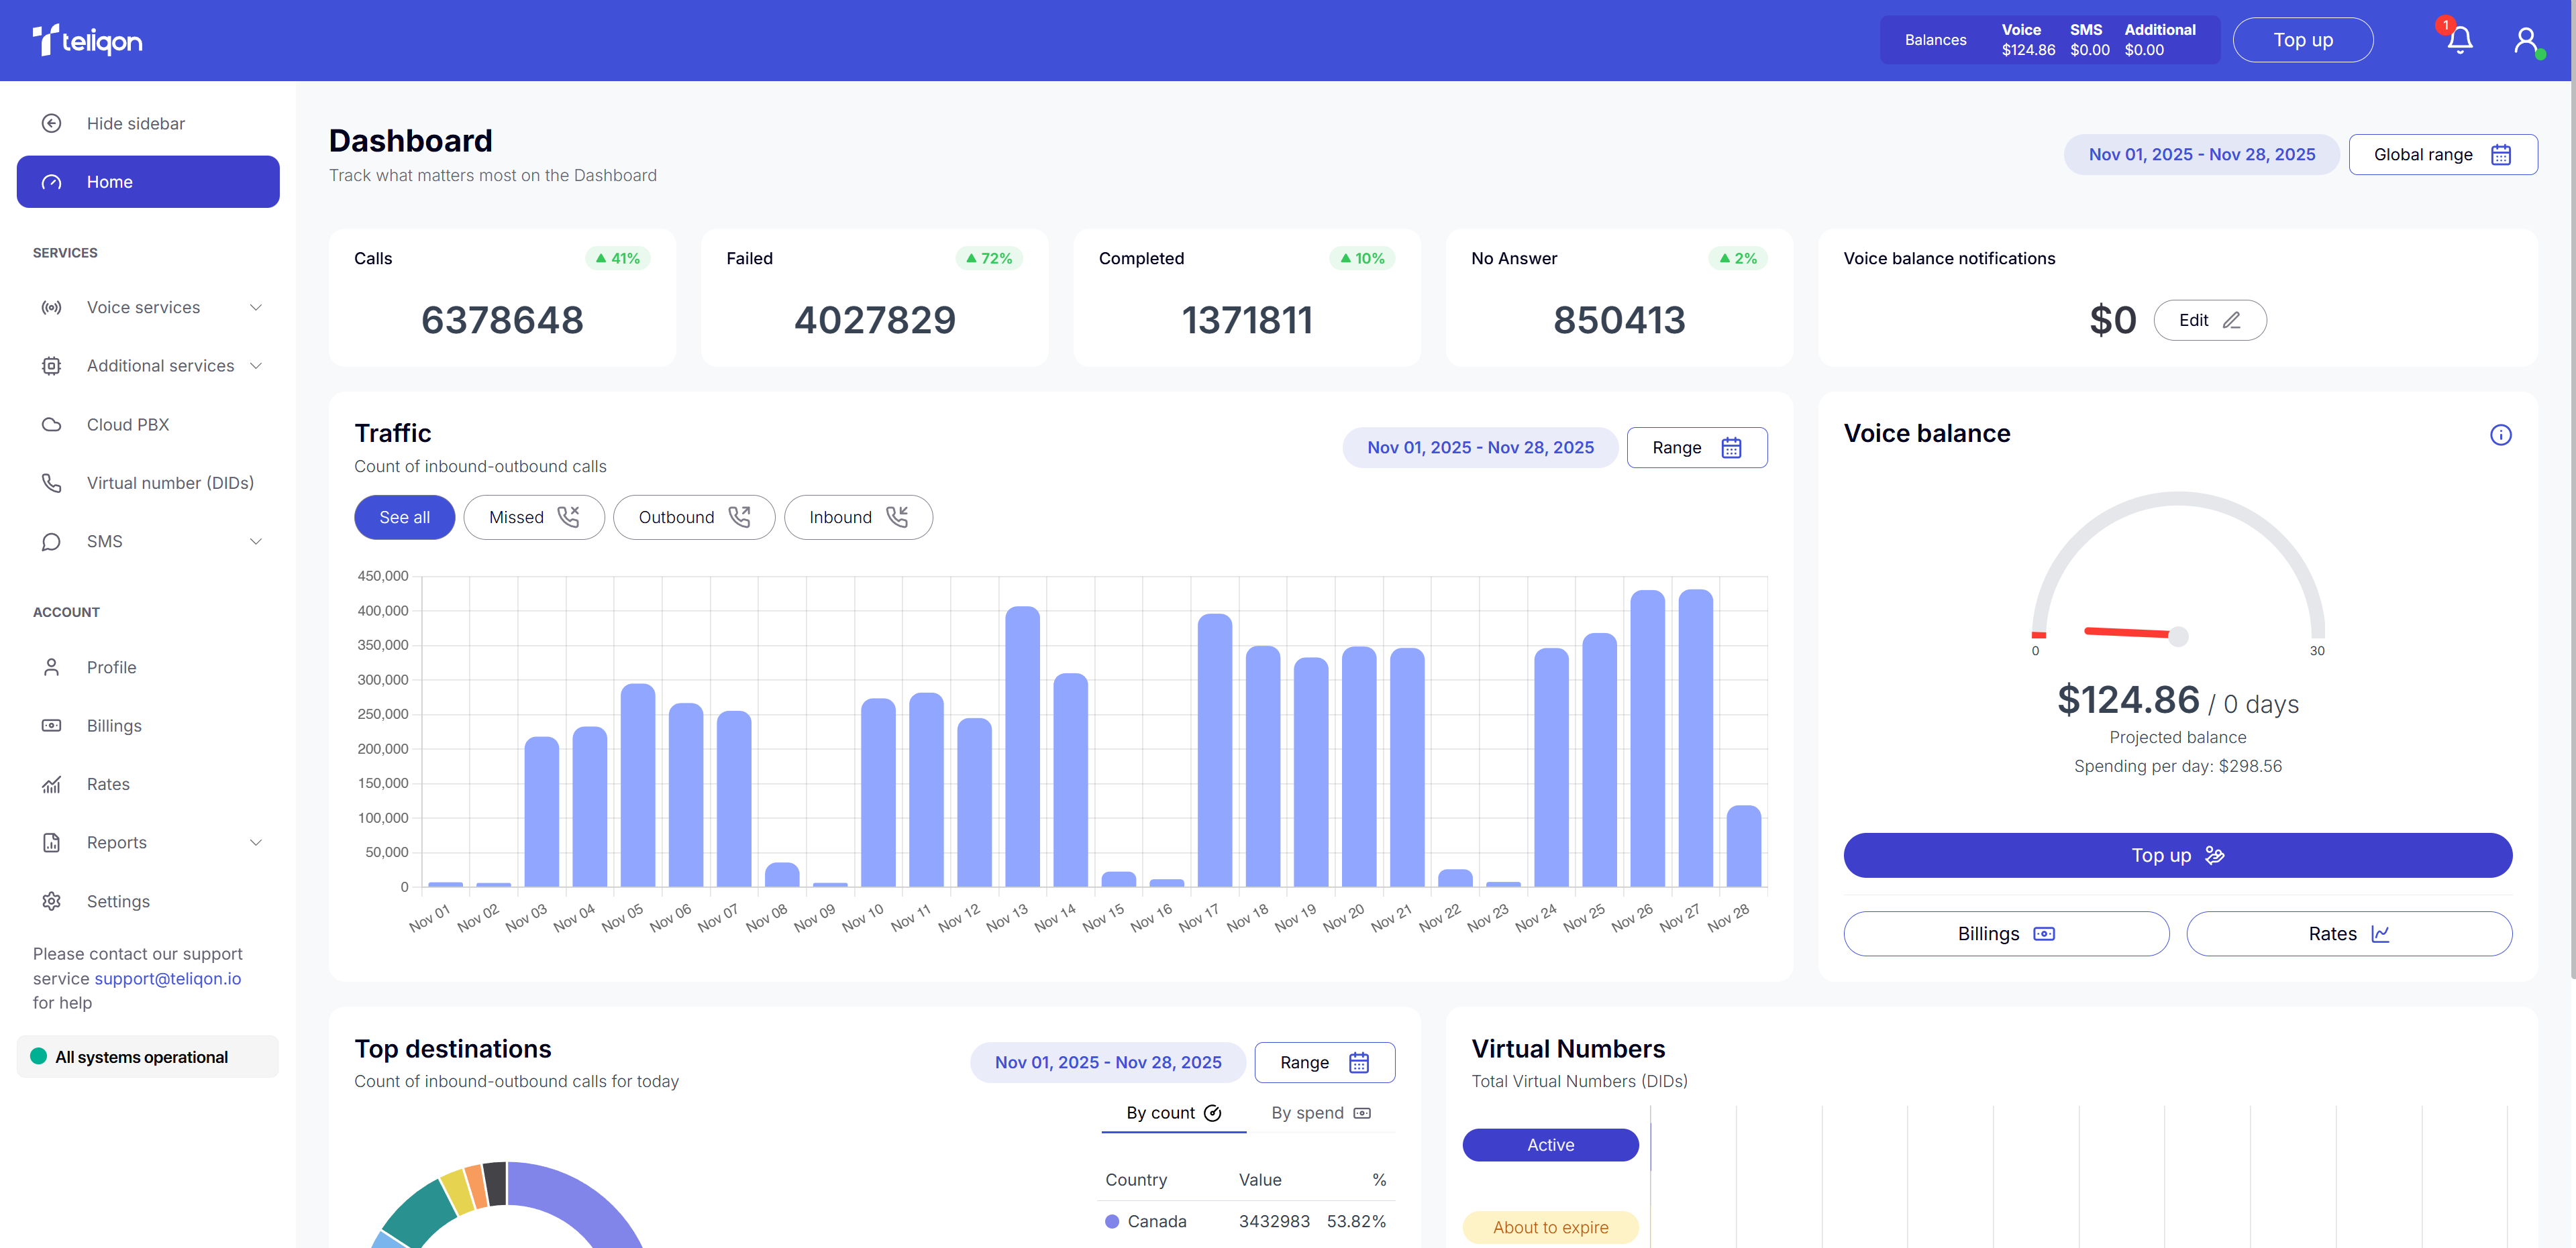The height and width of the screenshot is (1248, 2576).
Task: Edit the voice balance notification amount
Action: [2210, 321]
